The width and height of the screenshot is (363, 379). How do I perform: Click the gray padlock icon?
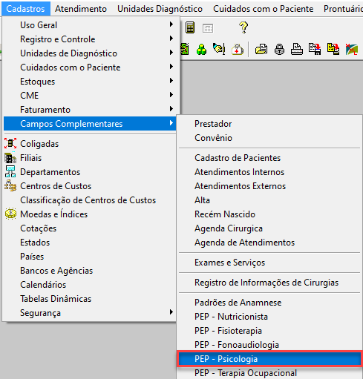pos(279,49)
